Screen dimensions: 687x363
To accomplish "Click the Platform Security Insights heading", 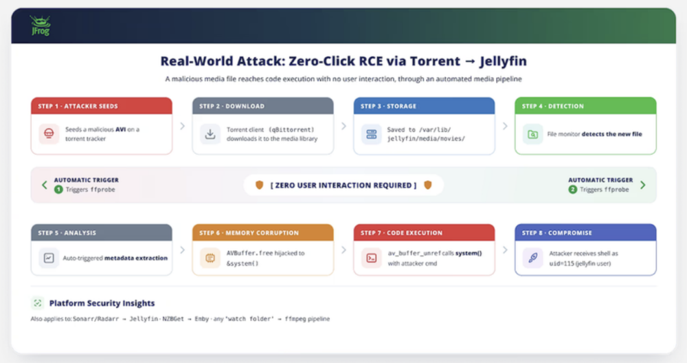I will click(102, 303).
